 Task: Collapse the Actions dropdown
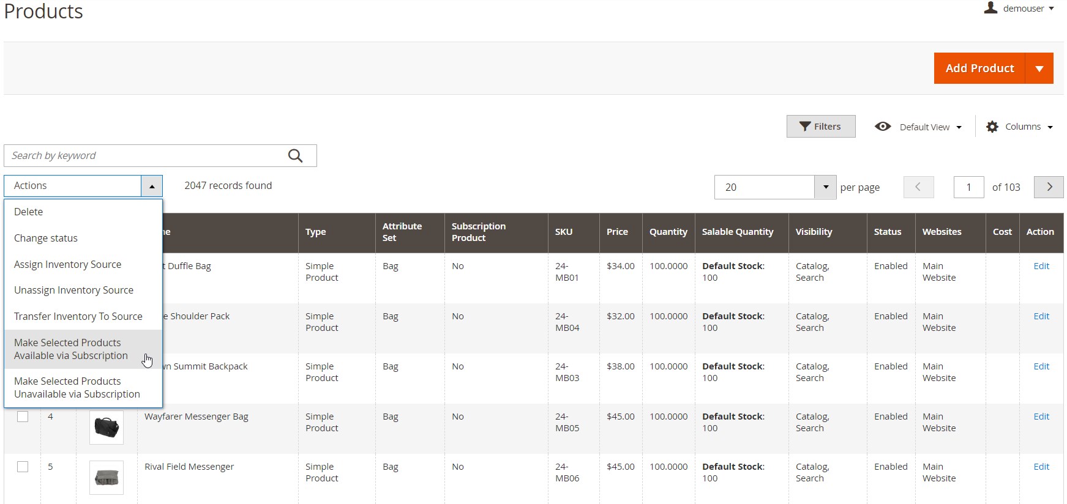point(151,186)
